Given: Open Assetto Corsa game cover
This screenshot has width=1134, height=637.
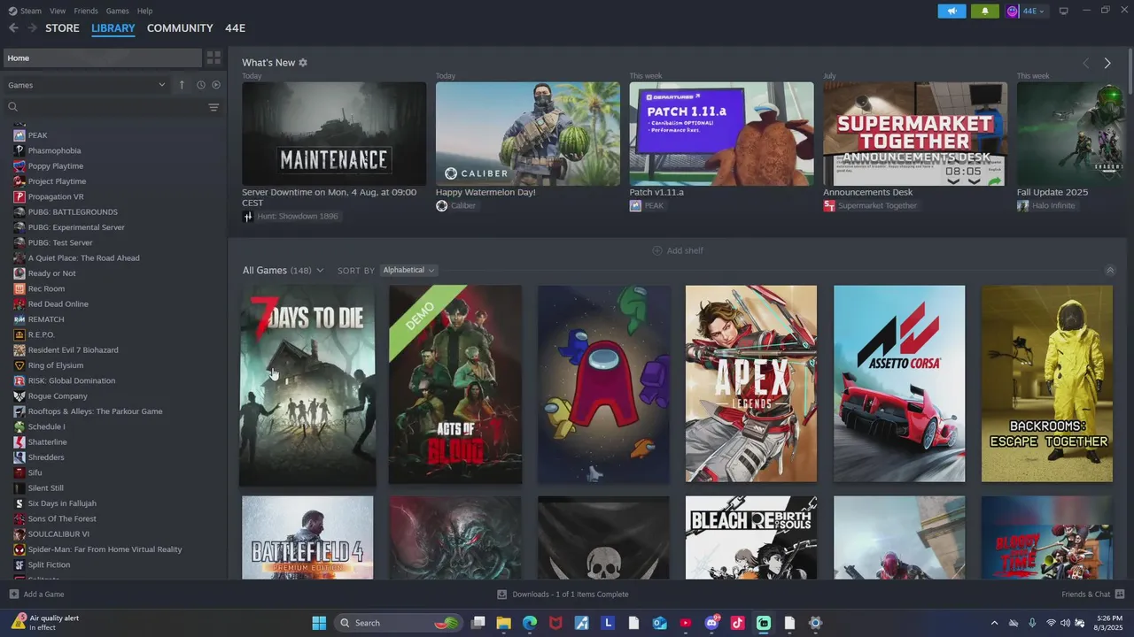Looking at the screenshot, I should click(x=899, y=384).
